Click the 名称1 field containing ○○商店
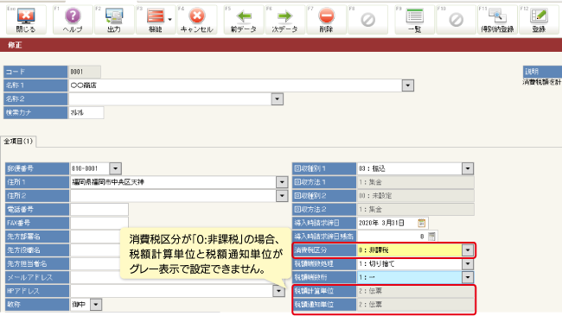Image resolution: width=562 pixels, height=316 pixels. pos(235,85)
